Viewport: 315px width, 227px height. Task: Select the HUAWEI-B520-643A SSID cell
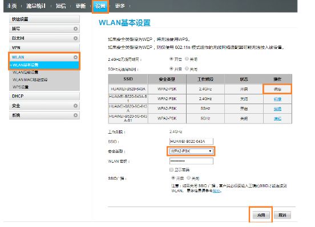click(128, 89)
